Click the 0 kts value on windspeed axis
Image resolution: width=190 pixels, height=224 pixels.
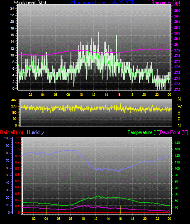tap(13, 89)
